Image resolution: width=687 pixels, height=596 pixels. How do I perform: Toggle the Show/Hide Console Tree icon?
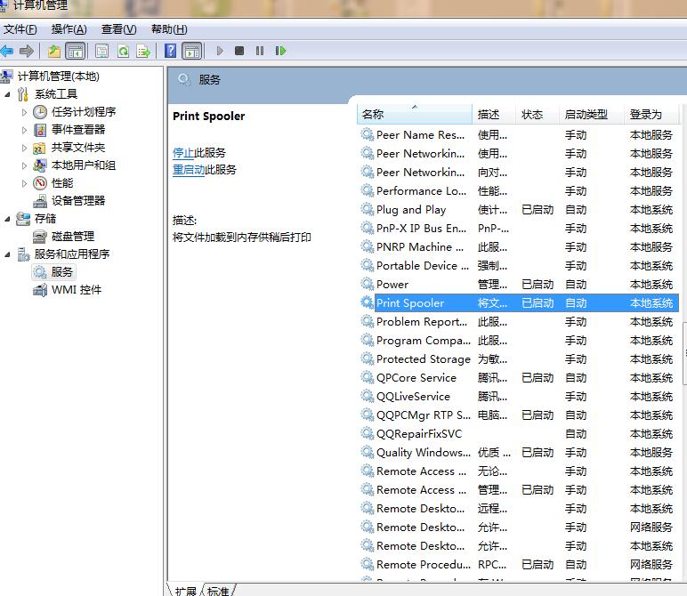(x=76, y=52)
